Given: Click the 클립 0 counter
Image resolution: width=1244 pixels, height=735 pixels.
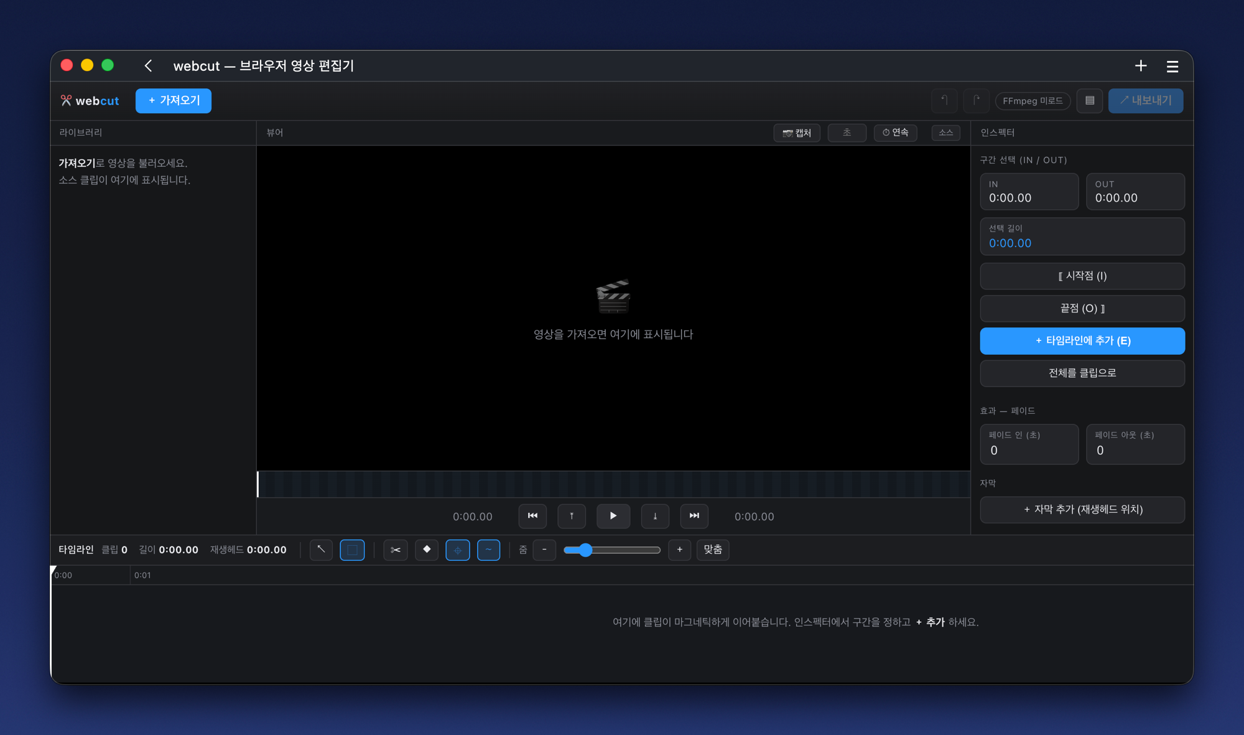Looking at the screenshot, I should coord(114,550).
